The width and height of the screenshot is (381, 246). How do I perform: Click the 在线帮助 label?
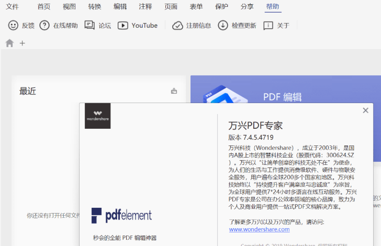pyautogui.click(x=65, y=26)
